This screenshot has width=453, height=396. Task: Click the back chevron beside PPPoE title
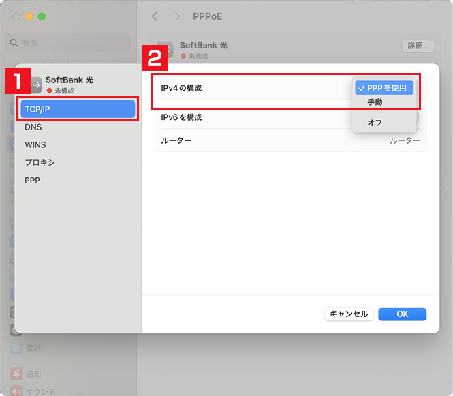[x=155, y=16]
